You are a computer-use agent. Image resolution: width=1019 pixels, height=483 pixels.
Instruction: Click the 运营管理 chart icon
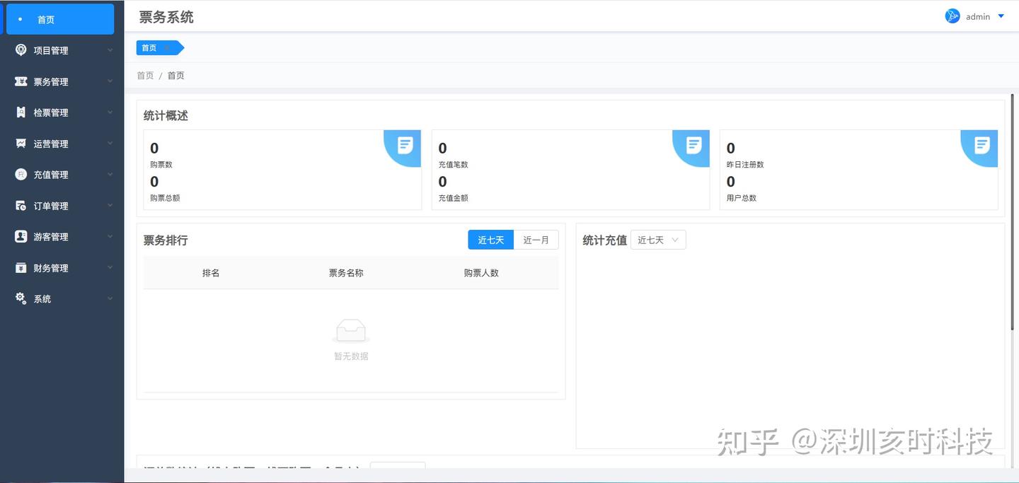click(x=21, y=144)
